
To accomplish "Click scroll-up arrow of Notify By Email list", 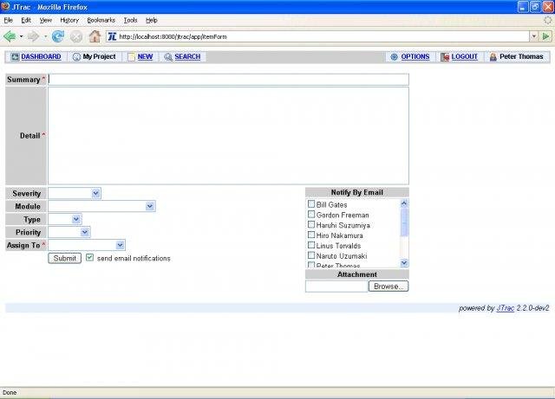I will (x=404, y=203).
